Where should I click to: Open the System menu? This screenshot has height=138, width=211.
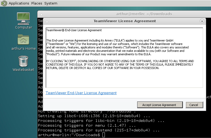click(x=51, y=3)
